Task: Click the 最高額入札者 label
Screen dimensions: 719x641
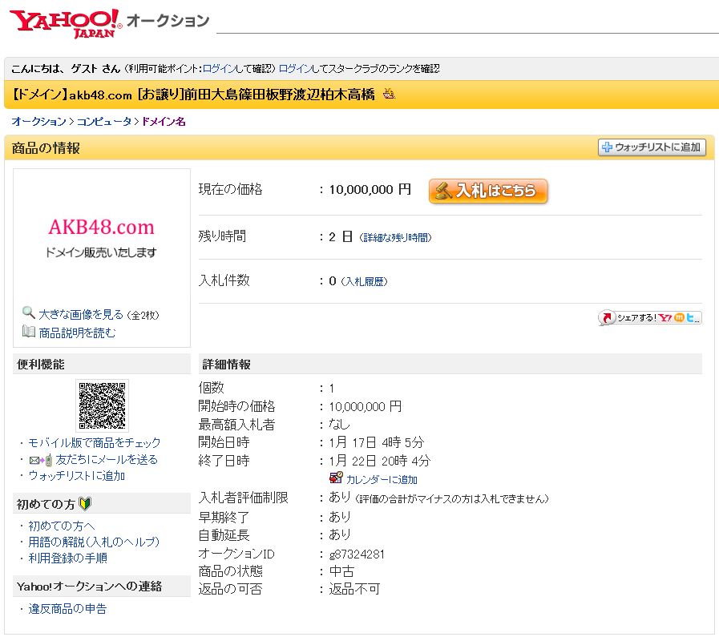Action: [236, 425]
